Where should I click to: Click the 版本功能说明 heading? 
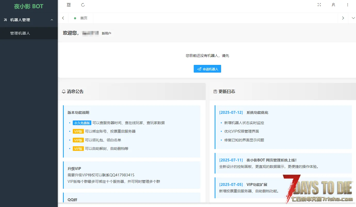(x=78, y=113)
